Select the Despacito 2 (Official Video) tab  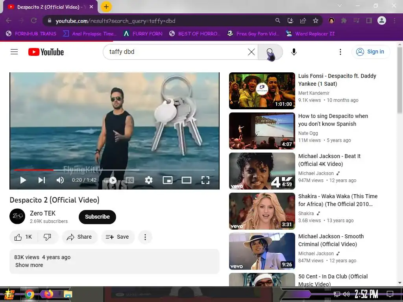[50, 7]
